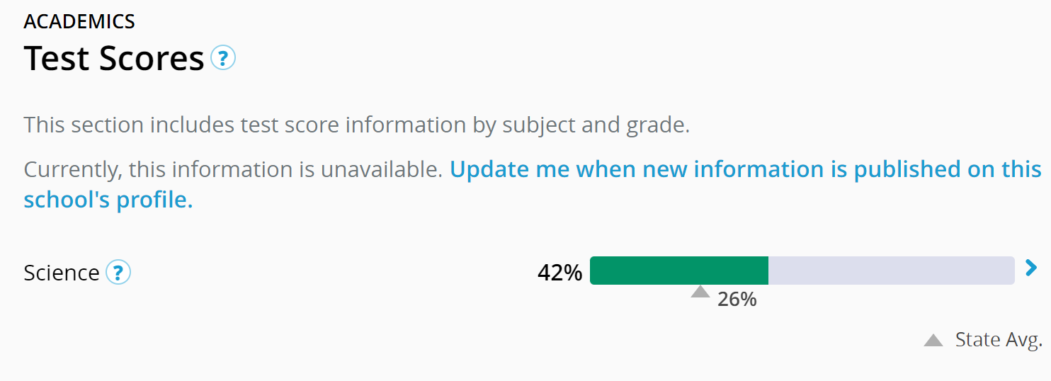This screenshot has width=1051, height=381.
Task: Click the "Test Scores" heading
Action: 114,58
